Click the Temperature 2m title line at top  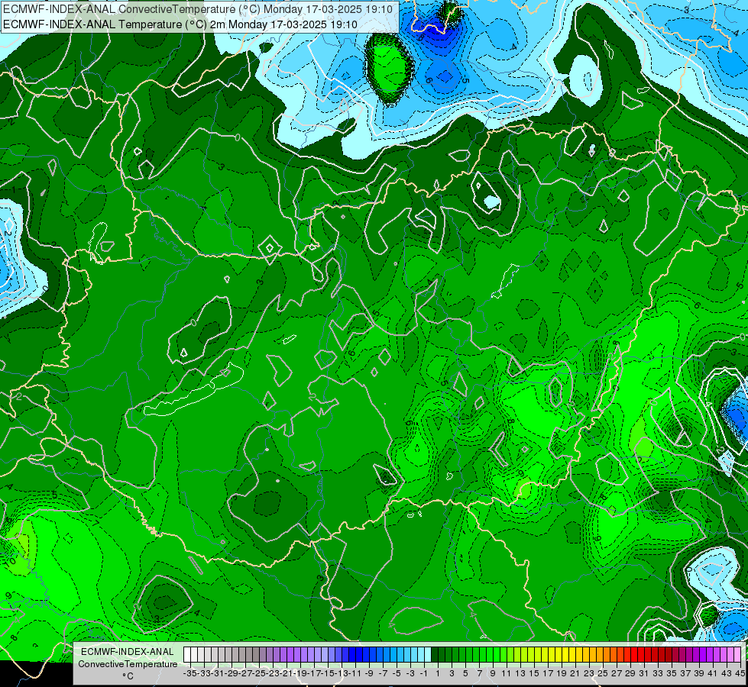coord(180,24)
